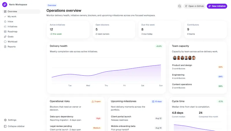This screenshot has height=131, width=231.
Task: Click the Initiatives list icon
Action: [5, 27]
